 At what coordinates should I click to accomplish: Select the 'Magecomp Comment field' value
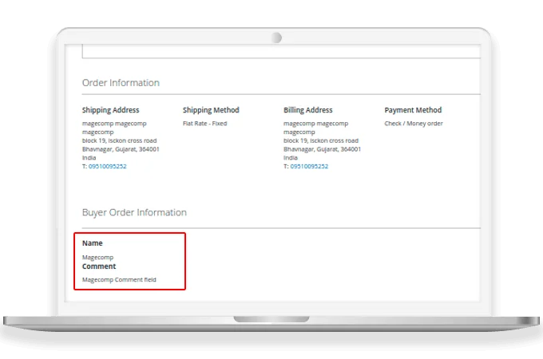point(119,280)
